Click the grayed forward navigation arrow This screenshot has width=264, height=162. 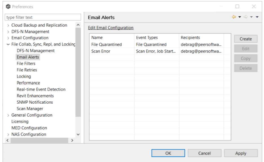tap(245, 17)
